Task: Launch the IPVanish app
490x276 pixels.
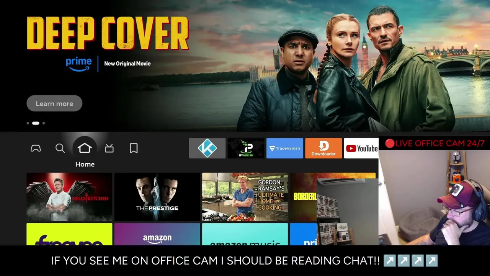Action: pos(246,148)
